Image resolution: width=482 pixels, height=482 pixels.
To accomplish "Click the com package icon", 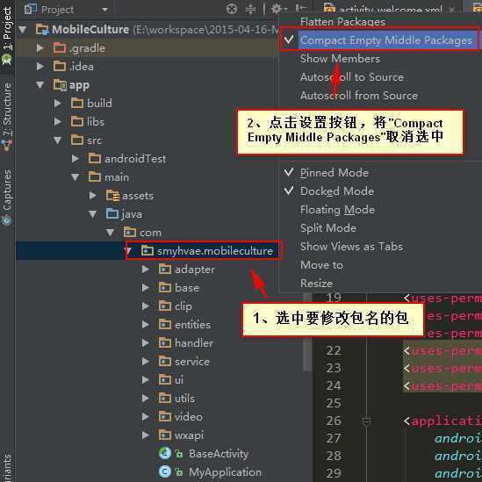I will 130,232.
